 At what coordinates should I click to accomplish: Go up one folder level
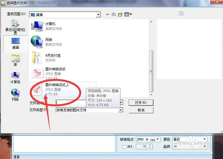(114, 14)
